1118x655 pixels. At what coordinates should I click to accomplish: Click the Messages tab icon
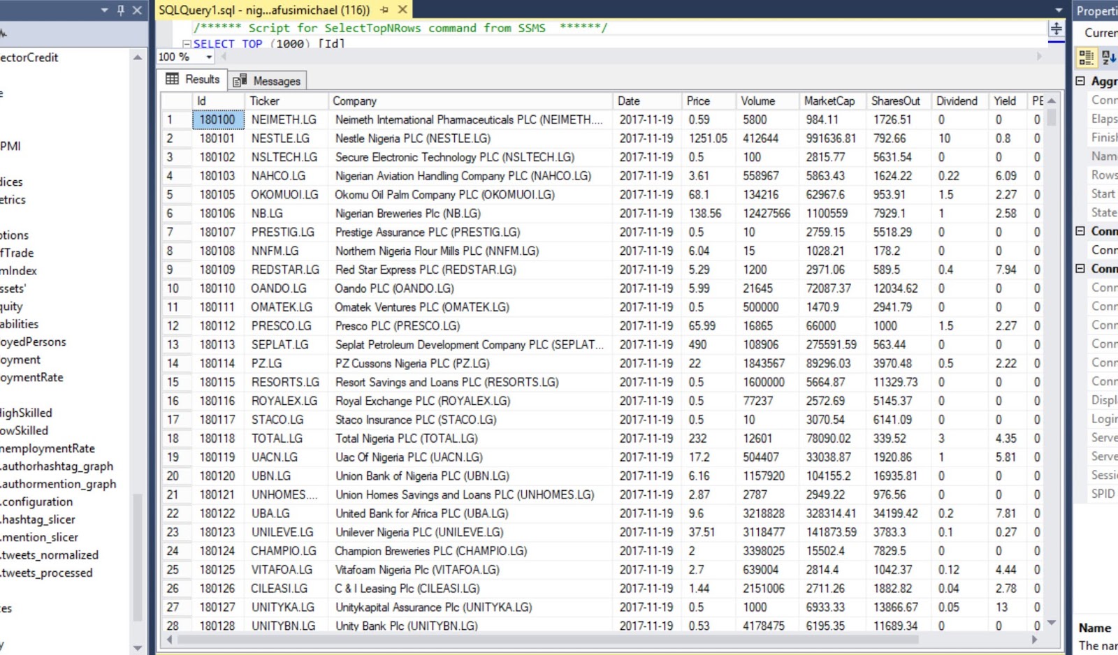(238, 80)
